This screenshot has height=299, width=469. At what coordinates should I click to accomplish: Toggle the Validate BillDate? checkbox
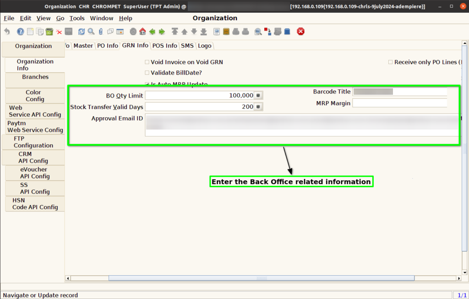coord(147,73)
